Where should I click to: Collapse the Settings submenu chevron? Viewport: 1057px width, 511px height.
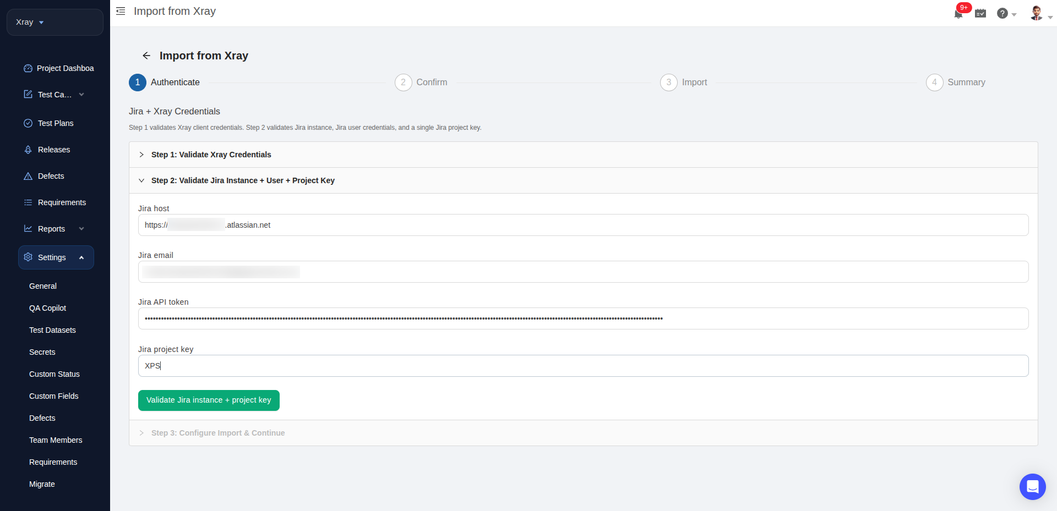tap(81, 257)
